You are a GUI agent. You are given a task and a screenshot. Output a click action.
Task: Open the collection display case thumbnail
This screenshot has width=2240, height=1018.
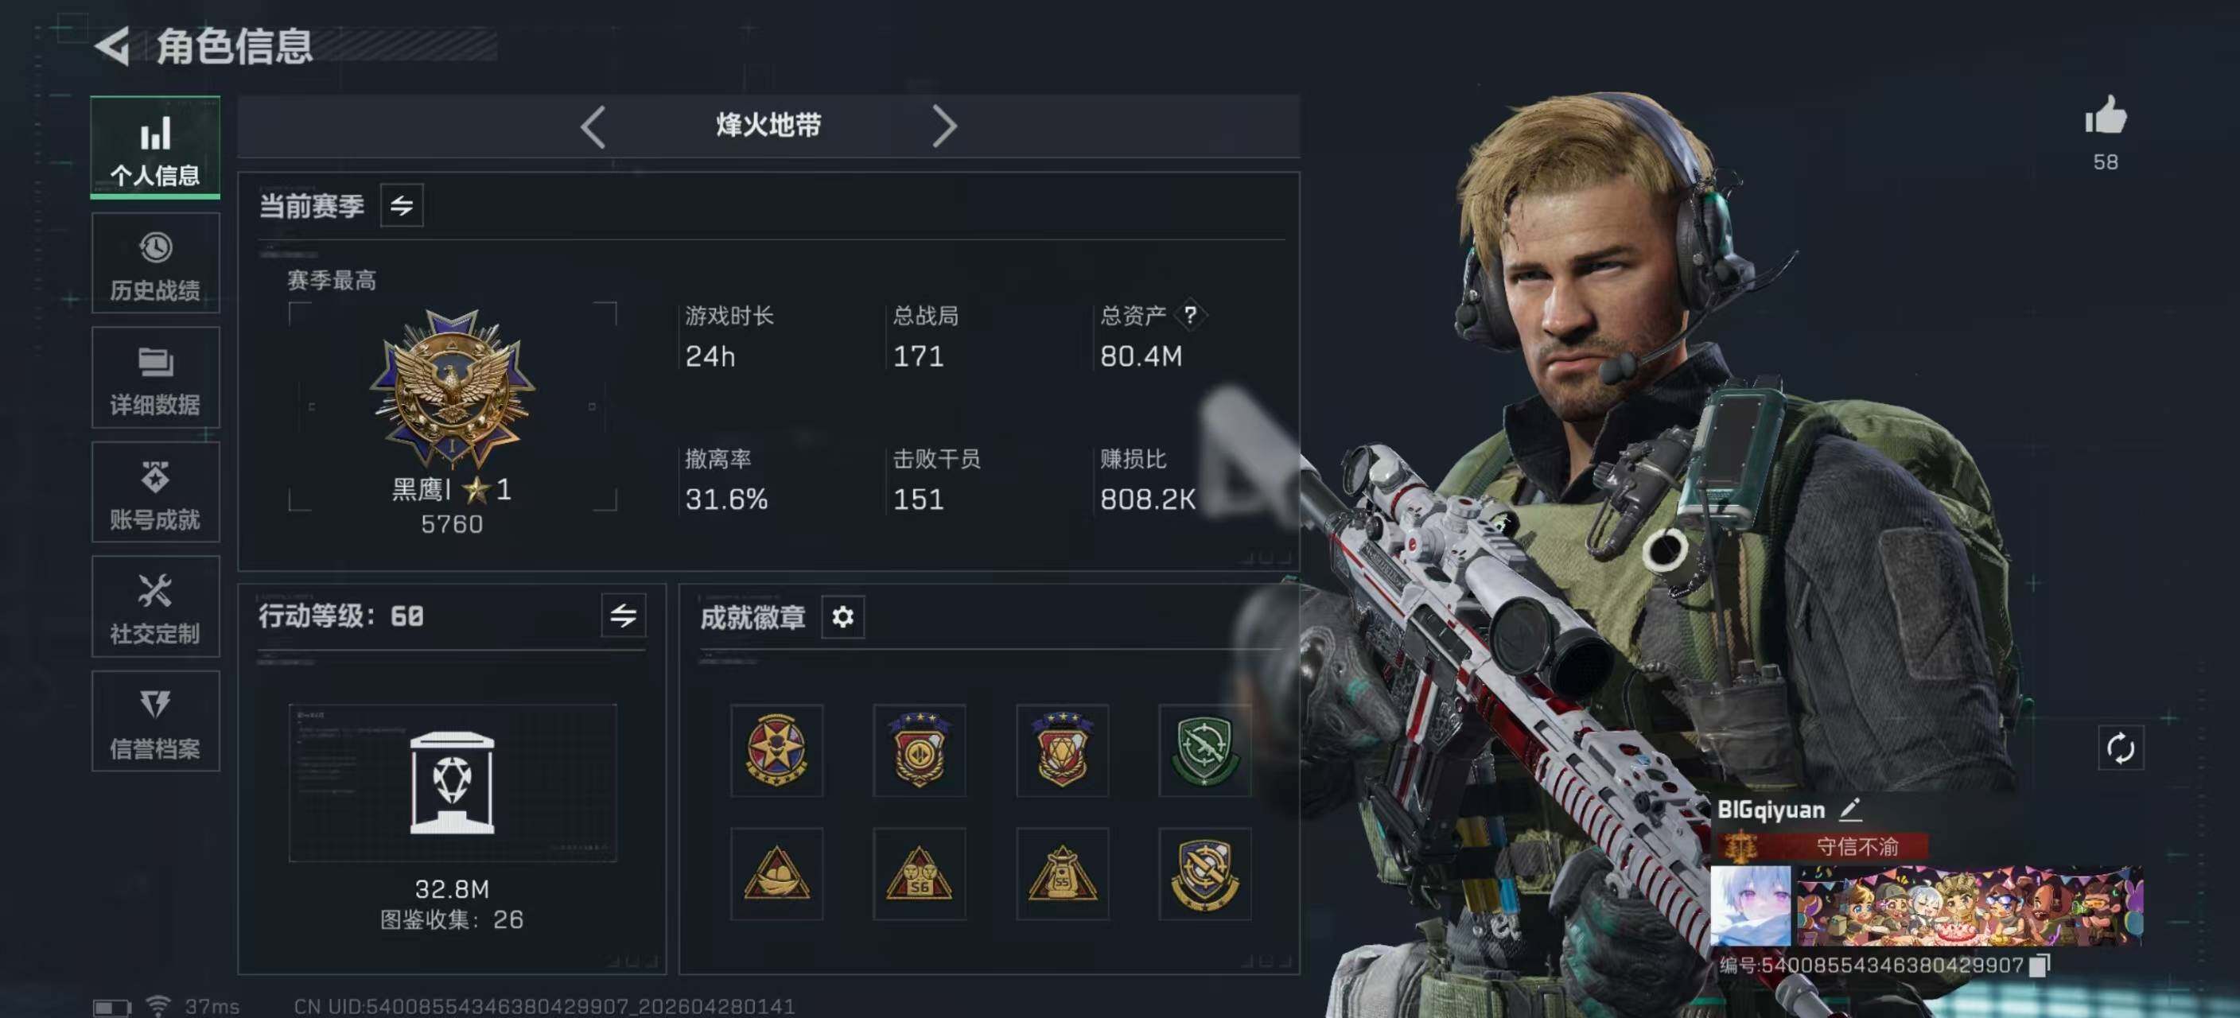(x=452, y=783)
